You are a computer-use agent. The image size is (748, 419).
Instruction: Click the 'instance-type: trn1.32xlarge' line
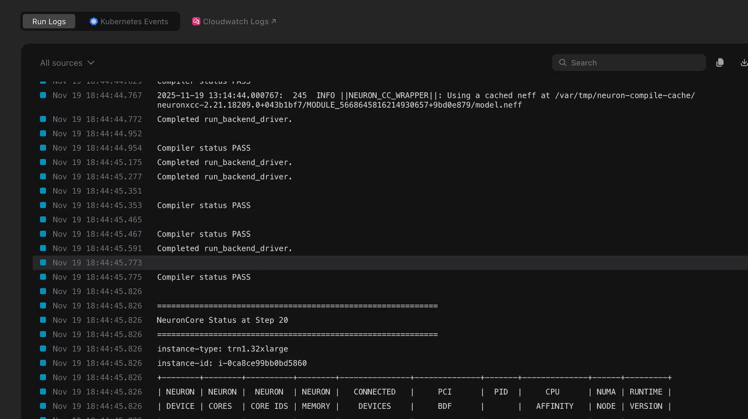(222, 349)
